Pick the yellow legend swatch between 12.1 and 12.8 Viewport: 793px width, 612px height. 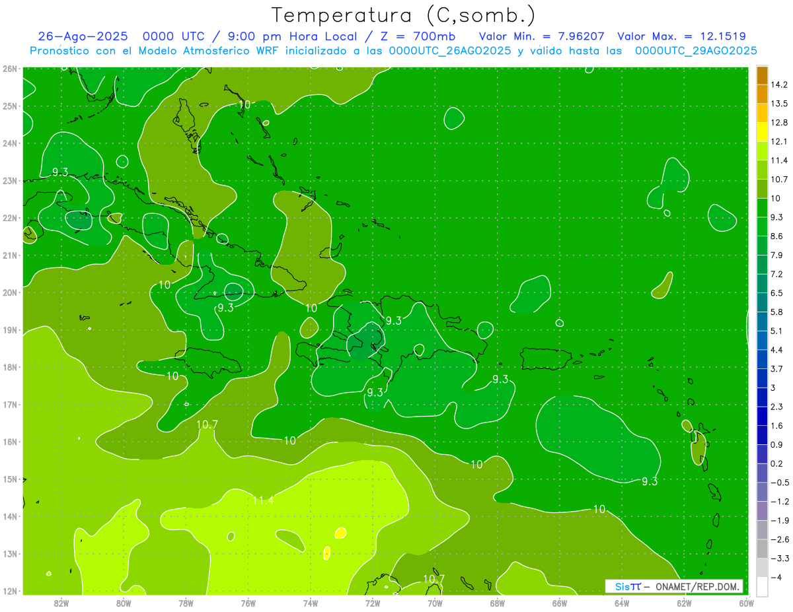coord(762,131)
